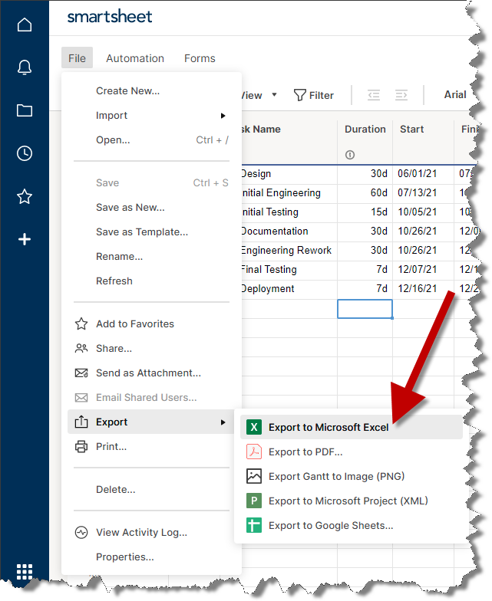Click the Duration column info icon

[x=350, y=155]
